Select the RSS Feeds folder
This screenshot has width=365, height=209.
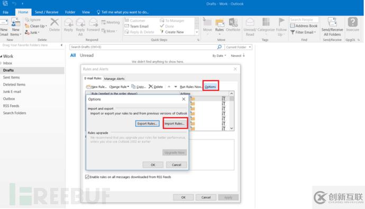pyautogui.click(x=11, y=106)
